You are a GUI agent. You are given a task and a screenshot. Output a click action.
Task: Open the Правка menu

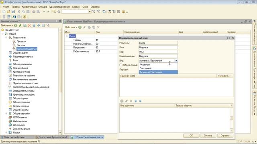click(x=16, y=7)
